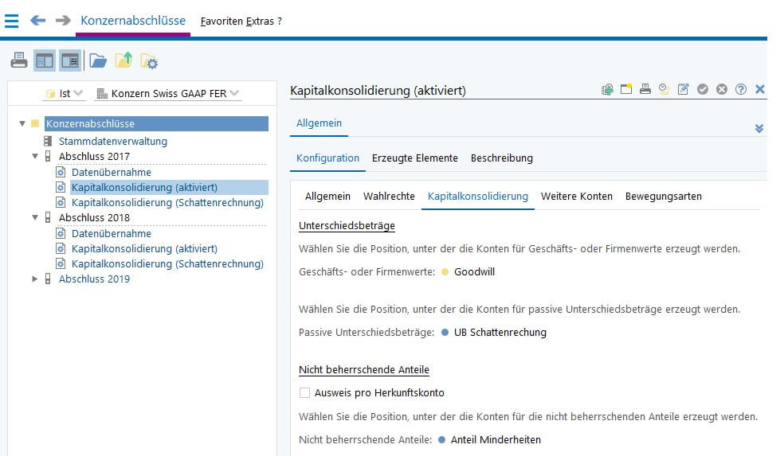
Task: Toggle the left panel layout button
Action: (x=45, y=61)
